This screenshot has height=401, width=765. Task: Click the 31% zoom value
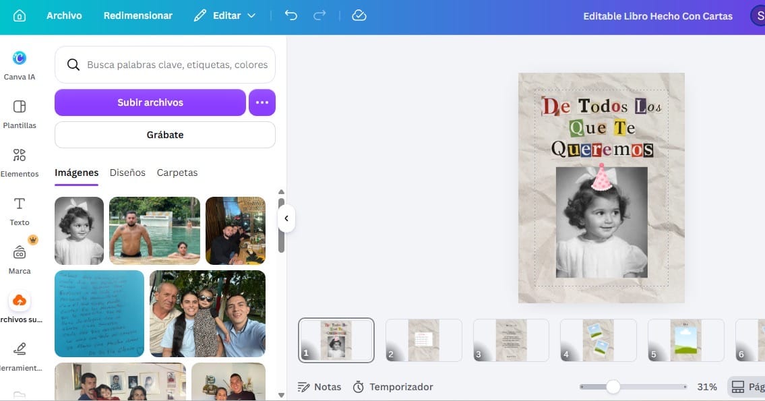[x=707, y=387]
